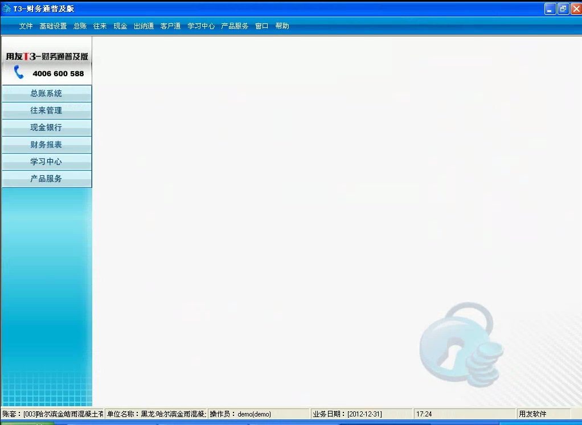Open the 出纳通 menu

tap(144, 26)
